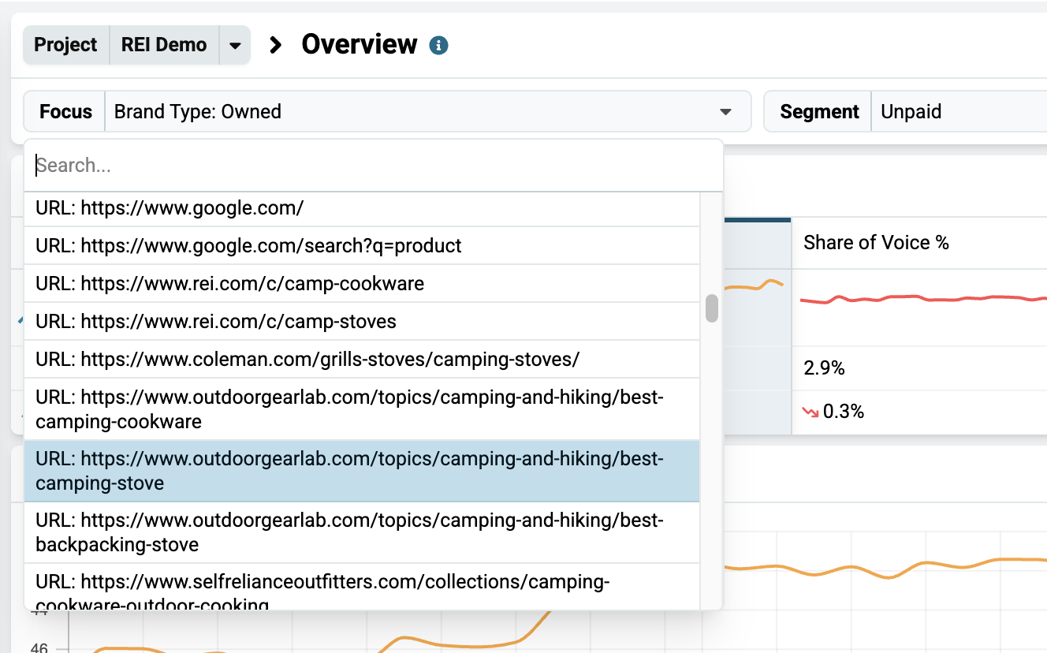Select the REI Demo project button
This screenshot has height=653, width=1047.
tap(164, 45)
